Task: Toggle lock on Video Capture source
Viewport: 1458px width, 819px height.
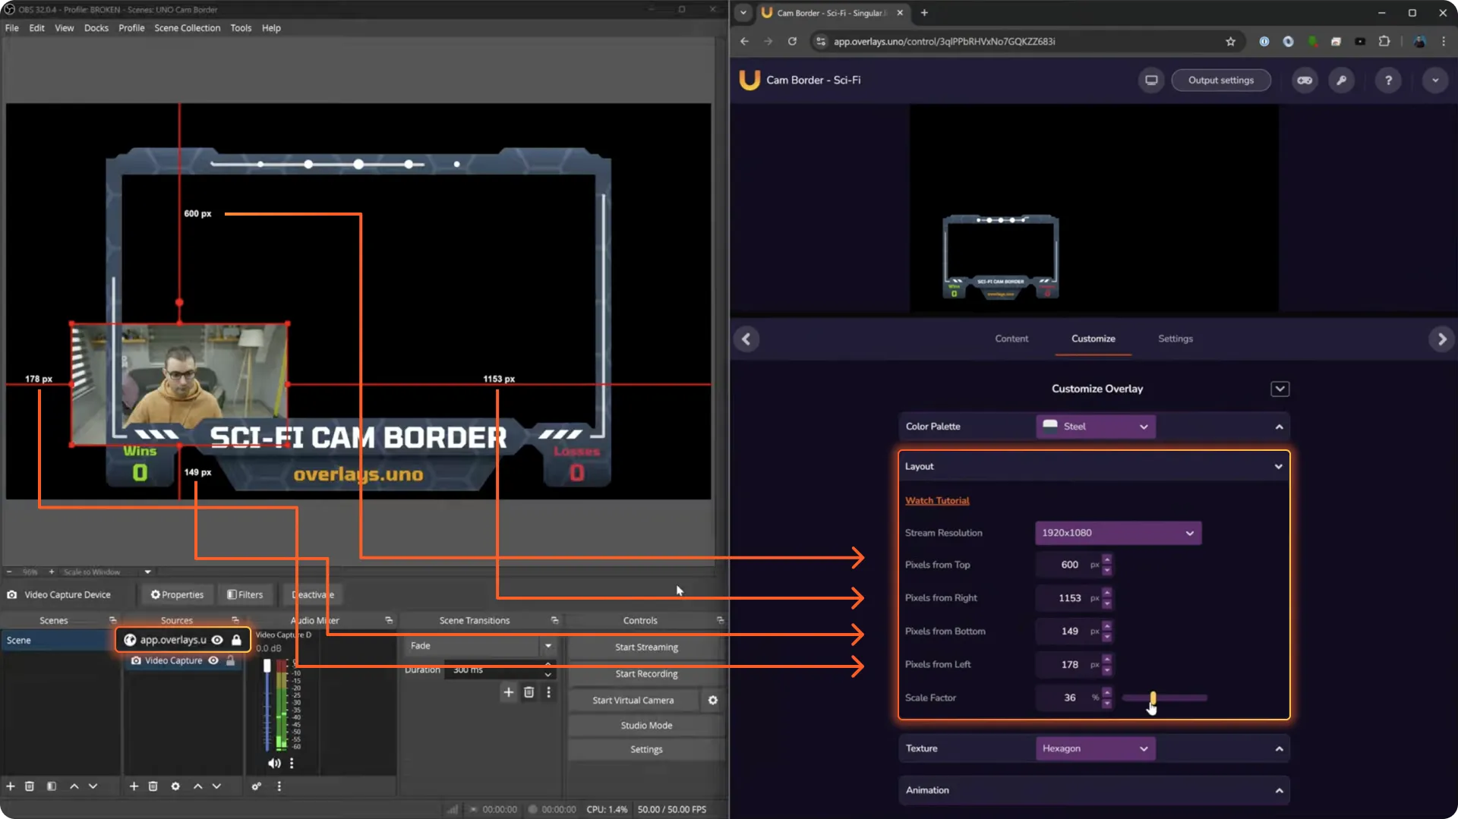Action: pos(231,660)
